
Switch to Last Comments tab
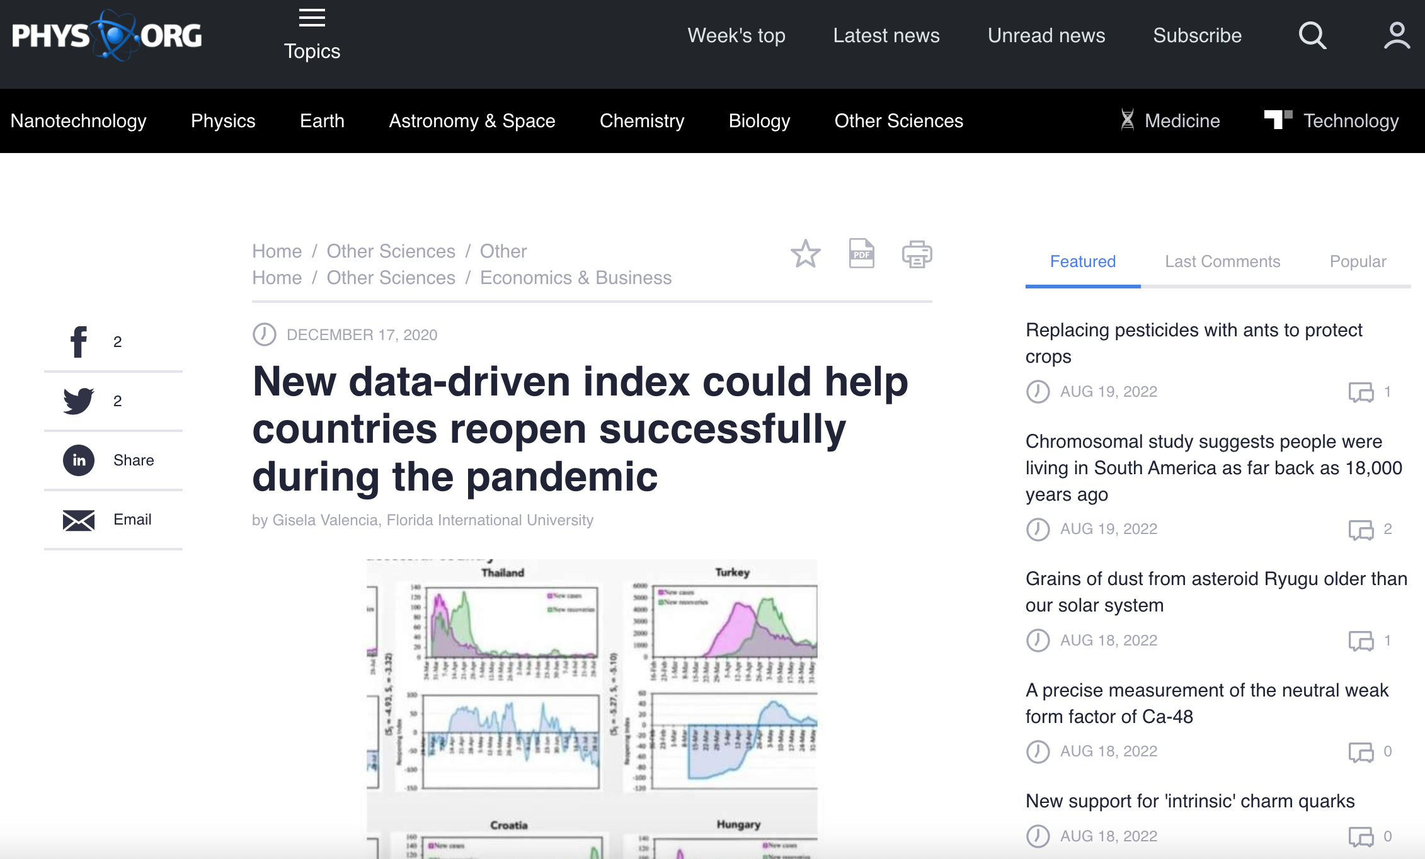1222,261
